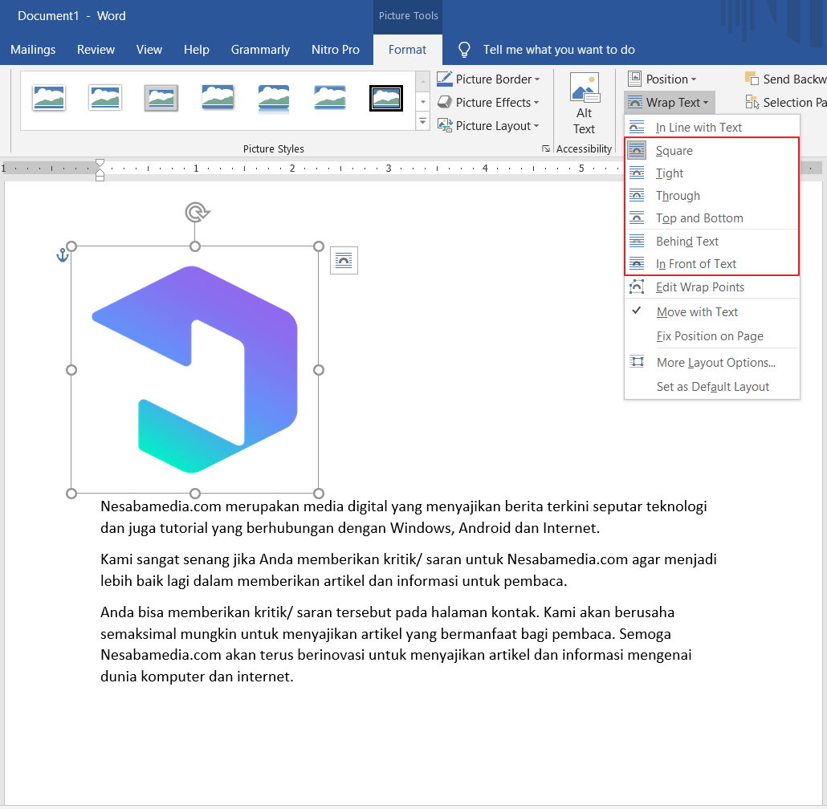This screenshot has width=827, height=809.
Task: Switch to the Mailings tab
Action: tap(33, 50)
